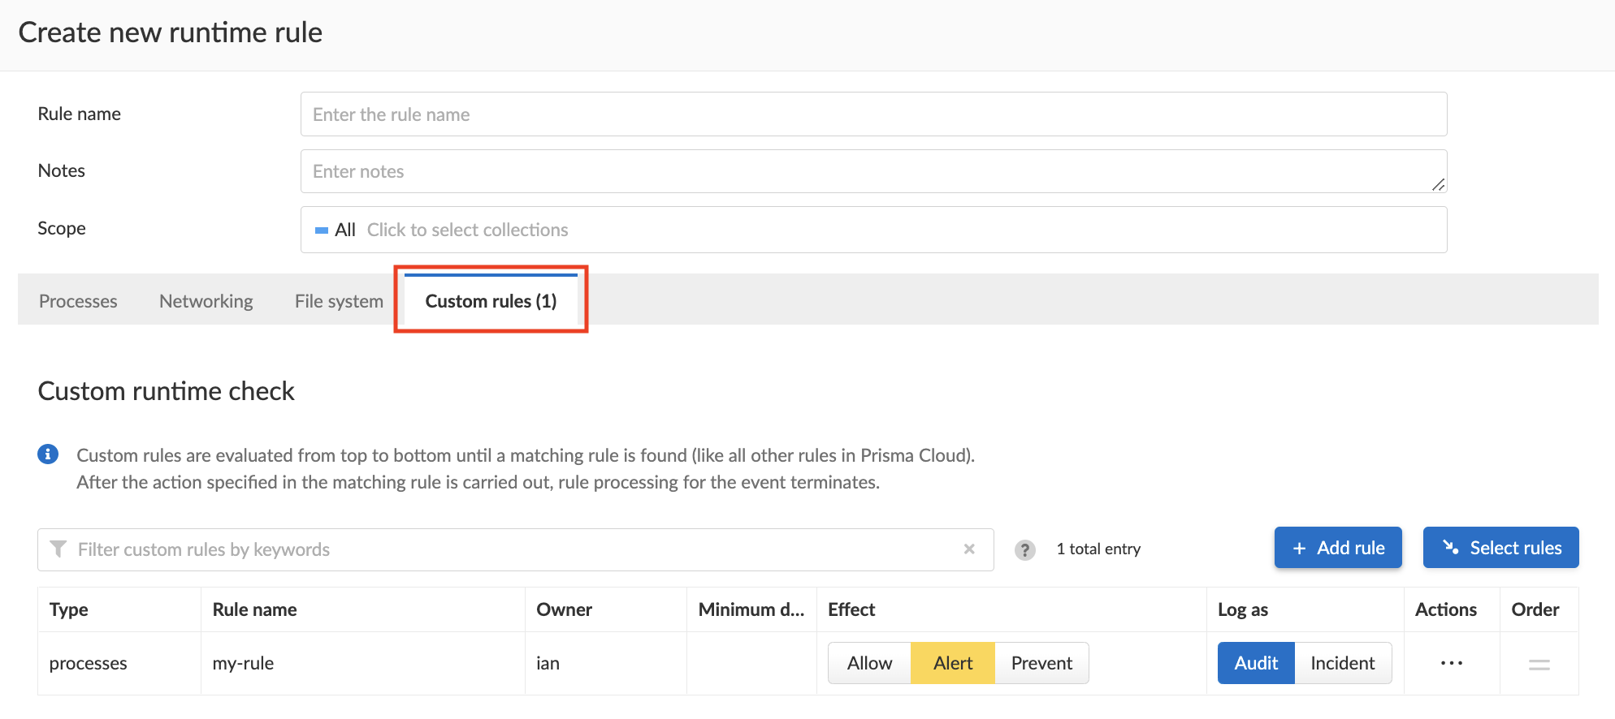
Task: Focus the Notes text area
Action: point(873,171)
